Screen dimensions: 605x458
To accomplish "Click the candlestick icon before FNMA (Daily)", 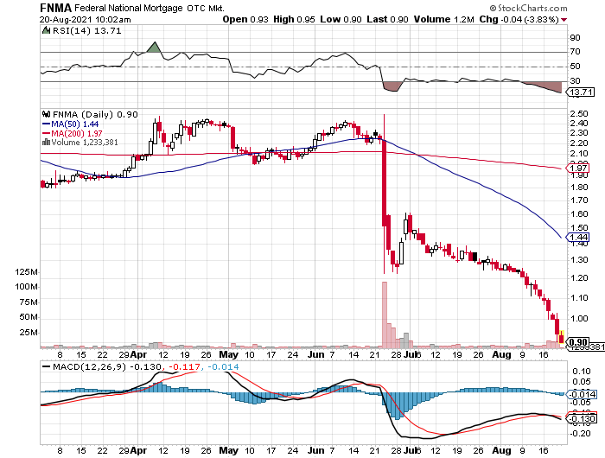I will click(47, 114).
